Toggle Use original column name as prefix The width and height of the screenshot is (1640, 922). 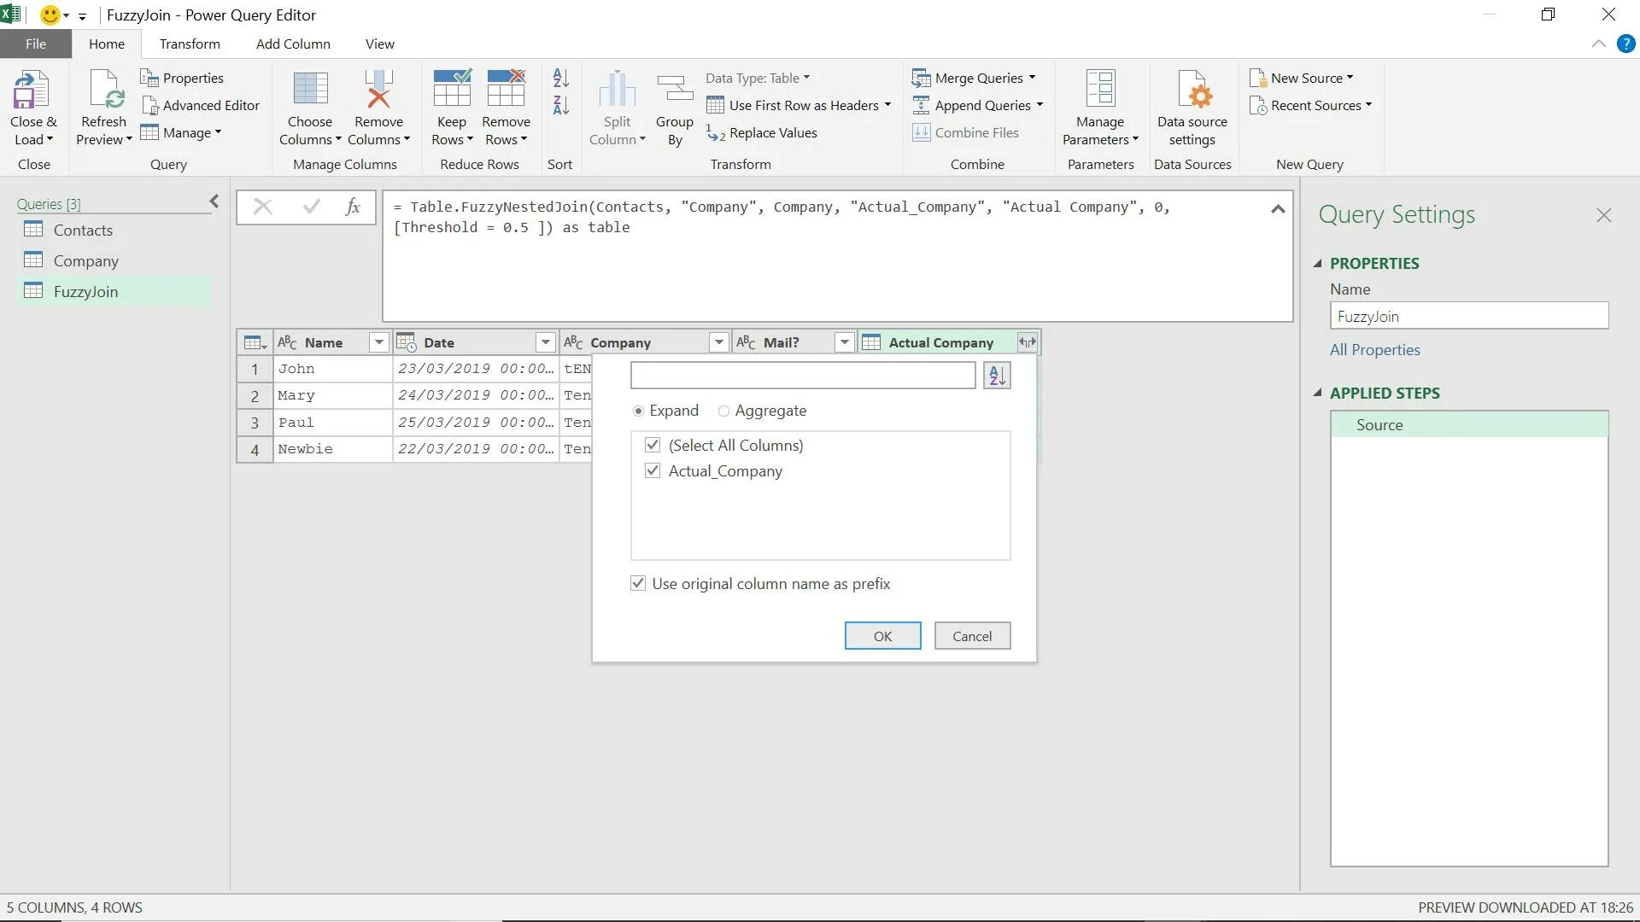(x=638, y=583)
